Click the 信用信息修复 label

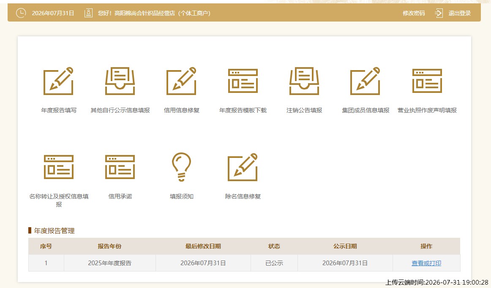(181, 110)
